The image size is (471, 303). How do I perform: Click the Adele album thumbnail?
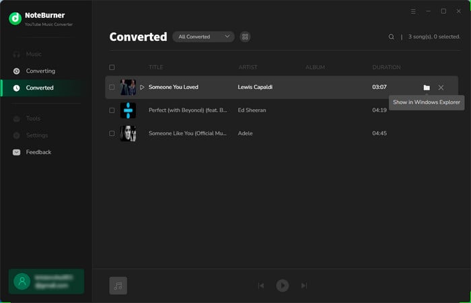128,133
